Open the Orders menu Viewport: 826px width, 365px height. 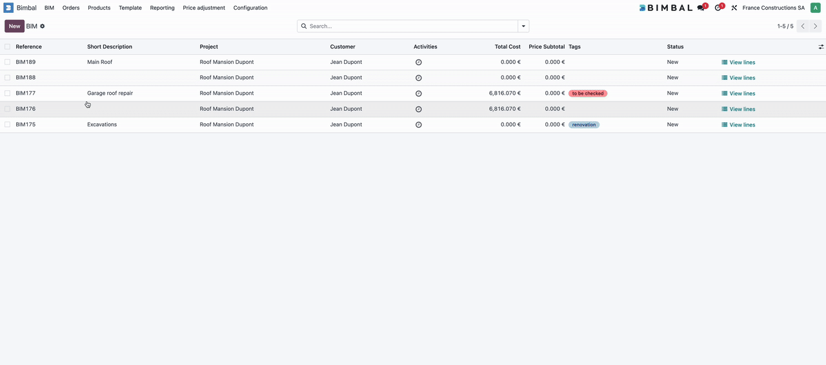(71, 8)
